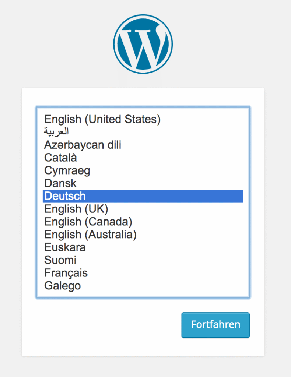Pick Català as the language
Viewport: 291px width, 377px height.
[60, 158]
